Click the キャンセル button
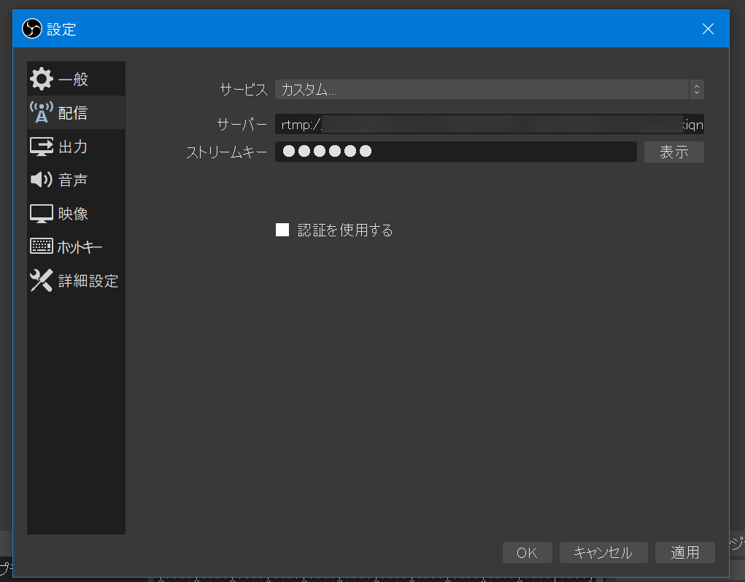Screen dimensions: 745x582 click(603, 553)
